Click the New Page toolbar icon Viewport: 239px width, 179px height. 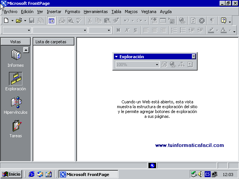(6, 21)
